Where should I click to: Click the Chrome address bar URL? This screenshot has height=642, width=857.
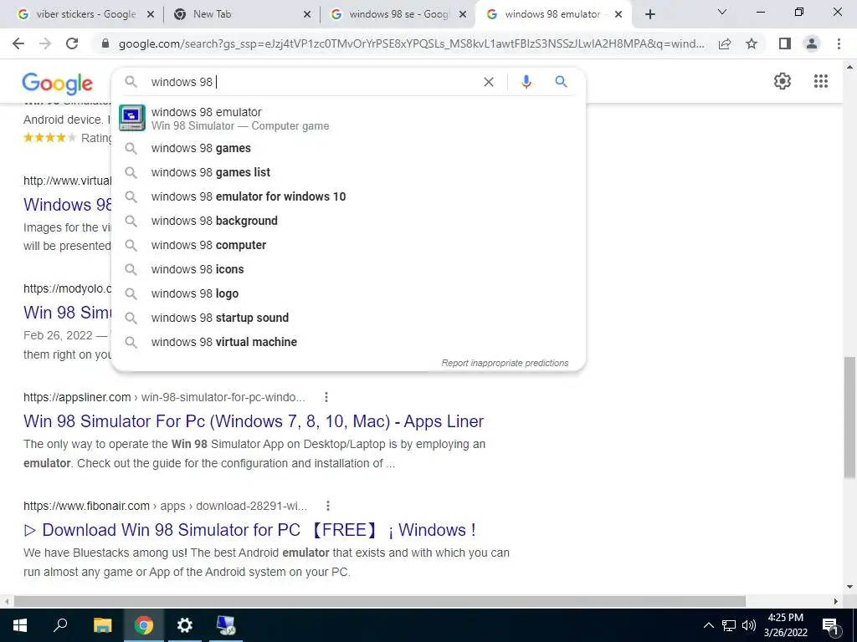click(x=412, y=43)
